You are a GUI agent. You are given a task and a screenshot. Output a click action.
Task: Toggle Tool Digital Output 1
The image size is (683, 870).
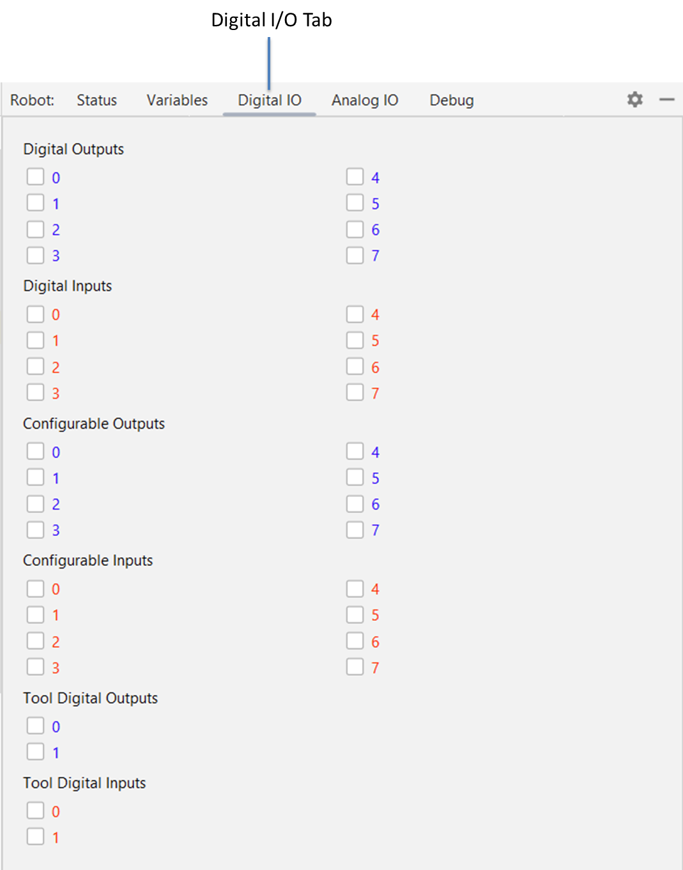coord(36,752)
